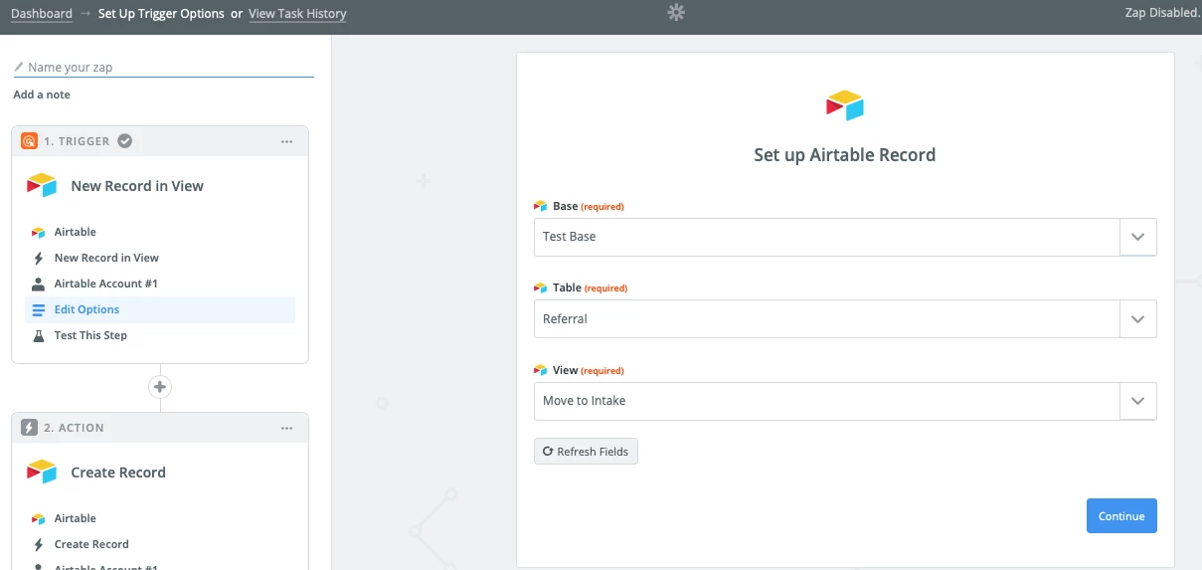Select New Record in View trigger item

106,258
